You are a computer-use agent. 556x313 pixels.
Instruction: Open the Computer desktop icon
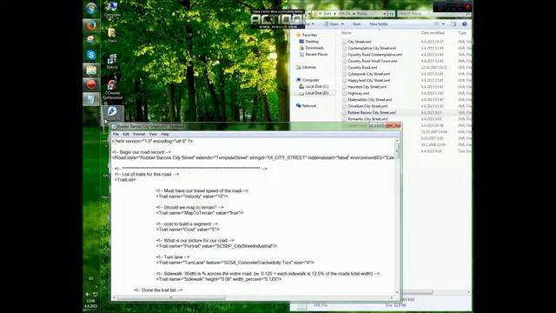tap(112, 10)
